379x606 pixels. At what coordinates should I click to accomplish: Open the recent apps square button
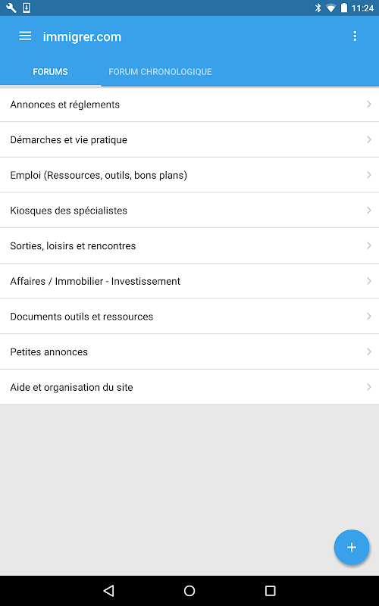click(271, 590)
